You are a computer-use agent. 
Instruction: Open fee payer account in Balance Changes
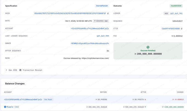pyautogui.click(x=23, y=99)
